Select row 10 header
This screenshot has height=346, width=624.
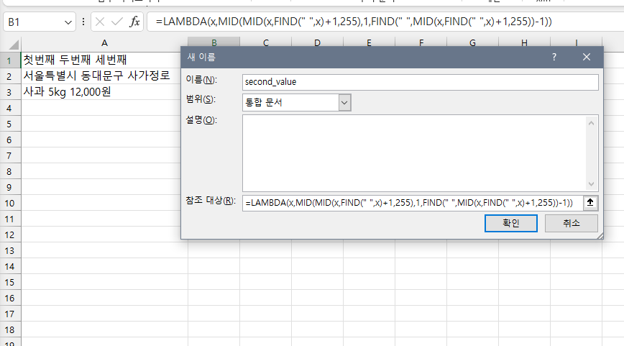click(x=10, y=203)
